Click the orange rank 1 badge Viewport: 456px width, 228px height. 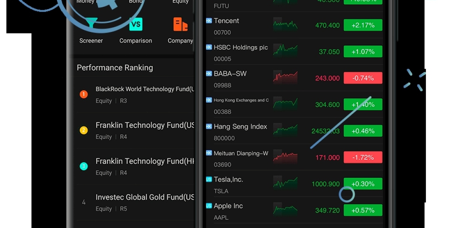(84, 94)
